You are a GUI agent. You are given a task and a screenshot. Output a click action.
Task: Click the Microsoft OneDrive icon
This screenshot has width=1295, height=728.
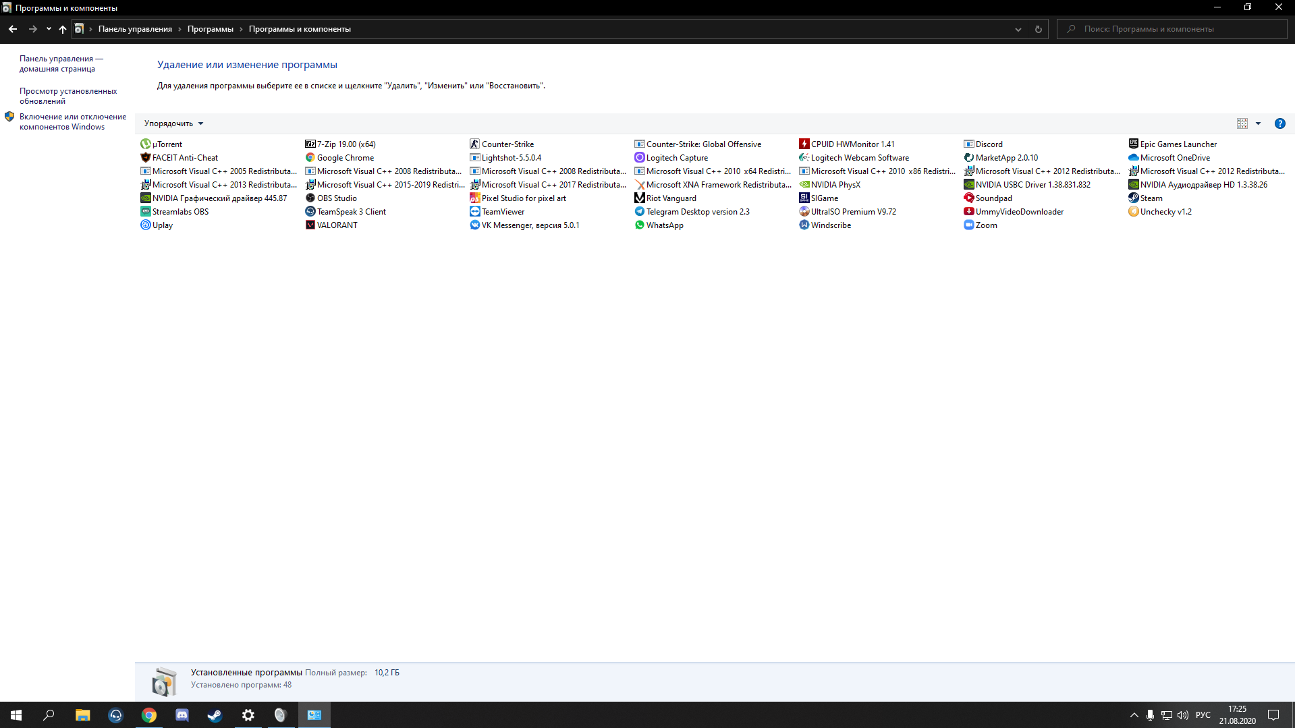(x=1133, y=158)
